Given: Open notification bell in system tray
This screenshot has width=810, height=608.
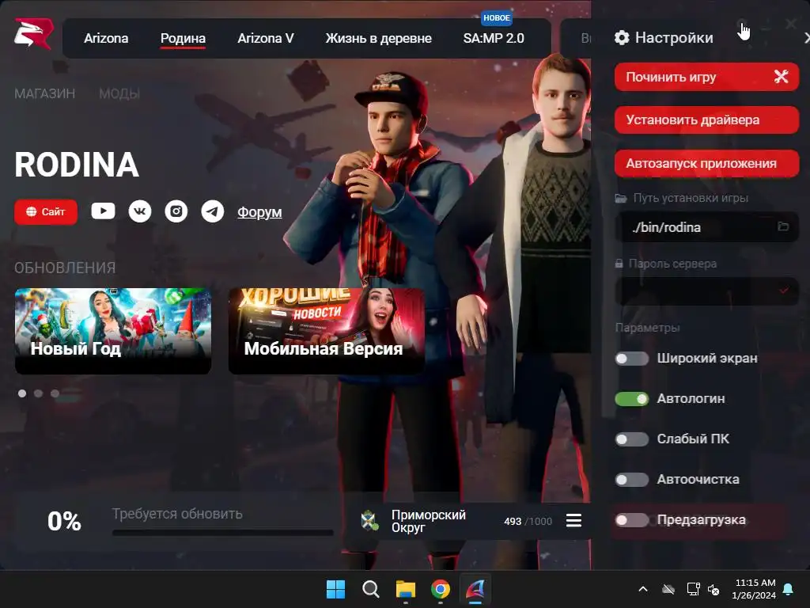Looking at the screenshot, I should coord(789,589).
